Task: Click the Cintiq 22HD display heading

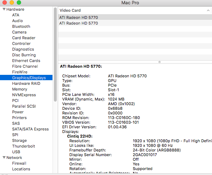Action: pyautogui.click(x=80, y=136)
